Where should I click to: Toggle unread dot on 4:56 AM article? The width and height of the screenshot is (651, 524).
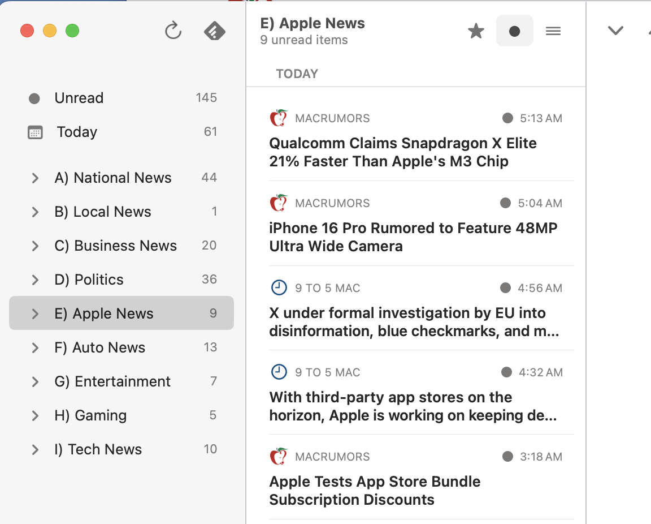point(505,288)
